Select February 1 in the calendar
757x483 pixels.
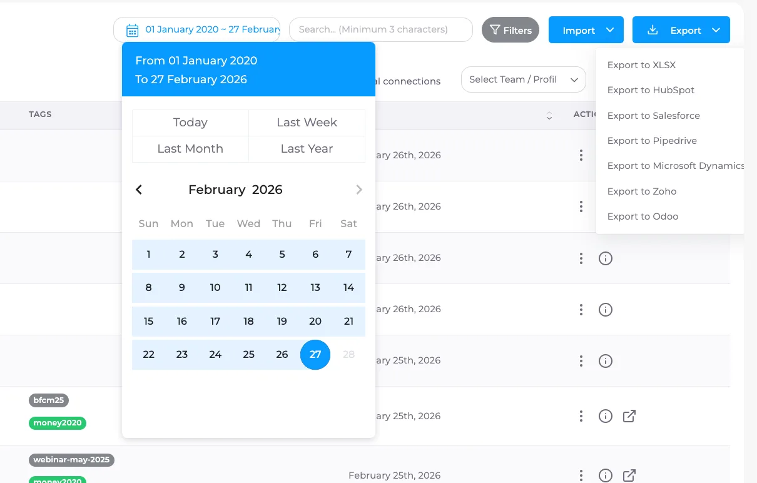[x=148, y=254]
